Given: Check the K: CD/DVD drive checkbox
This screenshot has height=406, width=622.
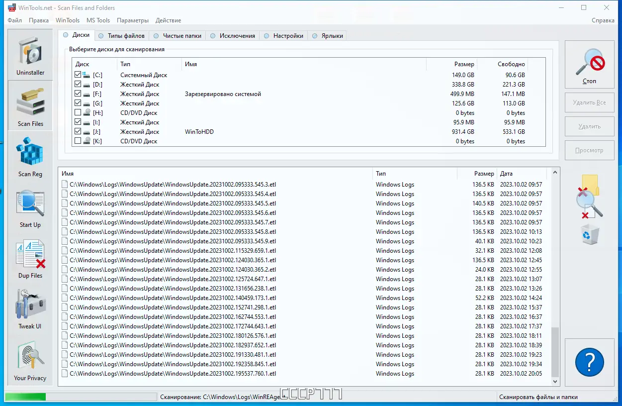Looking at the screenshot, I should coord(78,141).
